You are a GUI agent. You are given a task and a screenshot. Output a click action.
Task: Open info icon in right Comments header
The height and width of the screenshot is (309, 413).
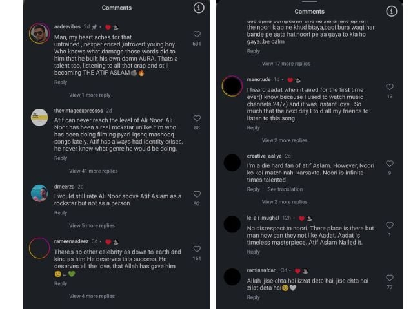coord(391,11)
